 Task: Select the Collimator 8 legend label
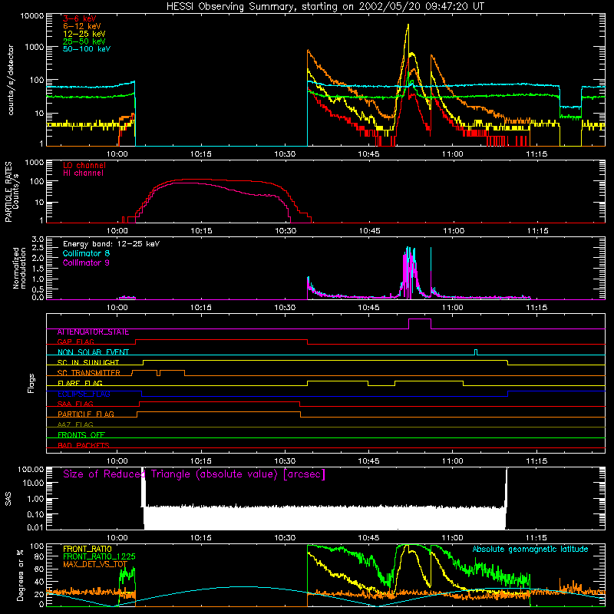(x=86, y=253)
